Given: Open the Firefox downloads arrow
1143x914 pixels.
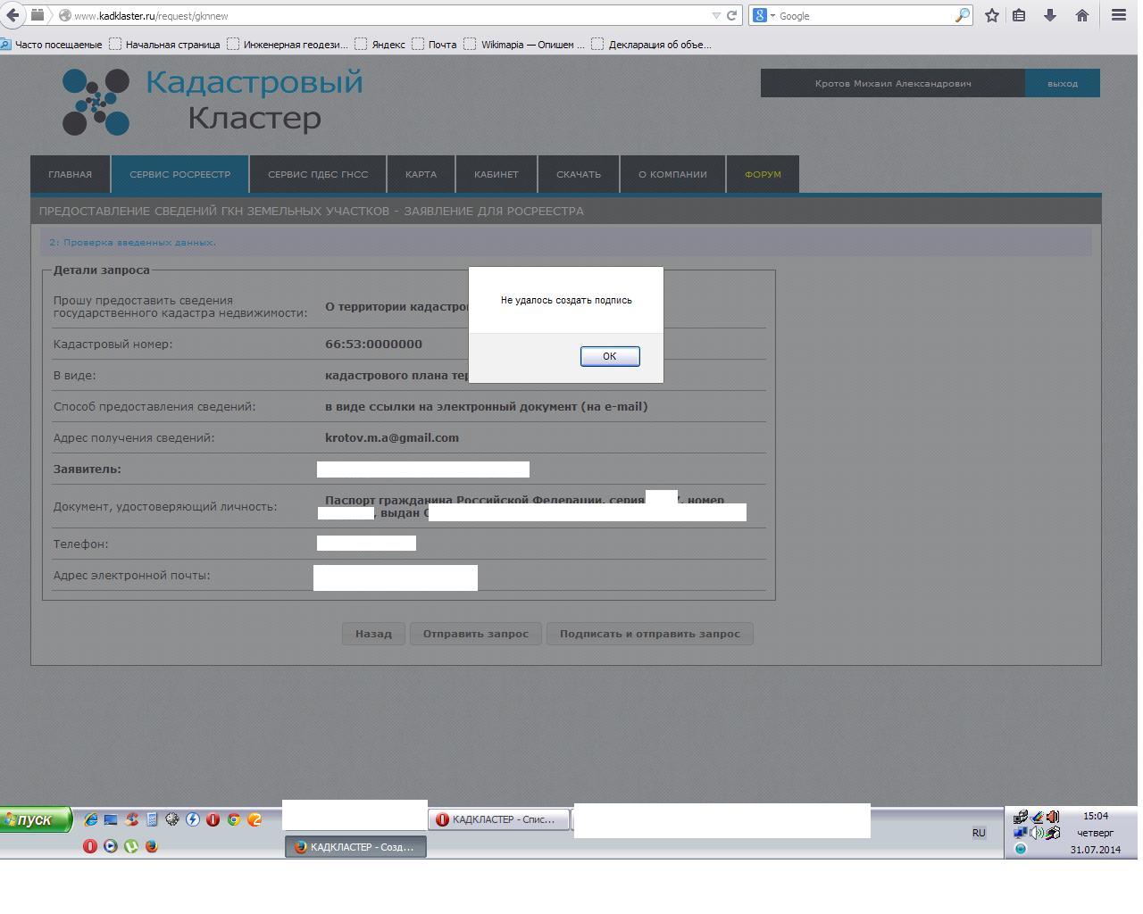Looking at the screenshot, I should tap(1050, 15).
